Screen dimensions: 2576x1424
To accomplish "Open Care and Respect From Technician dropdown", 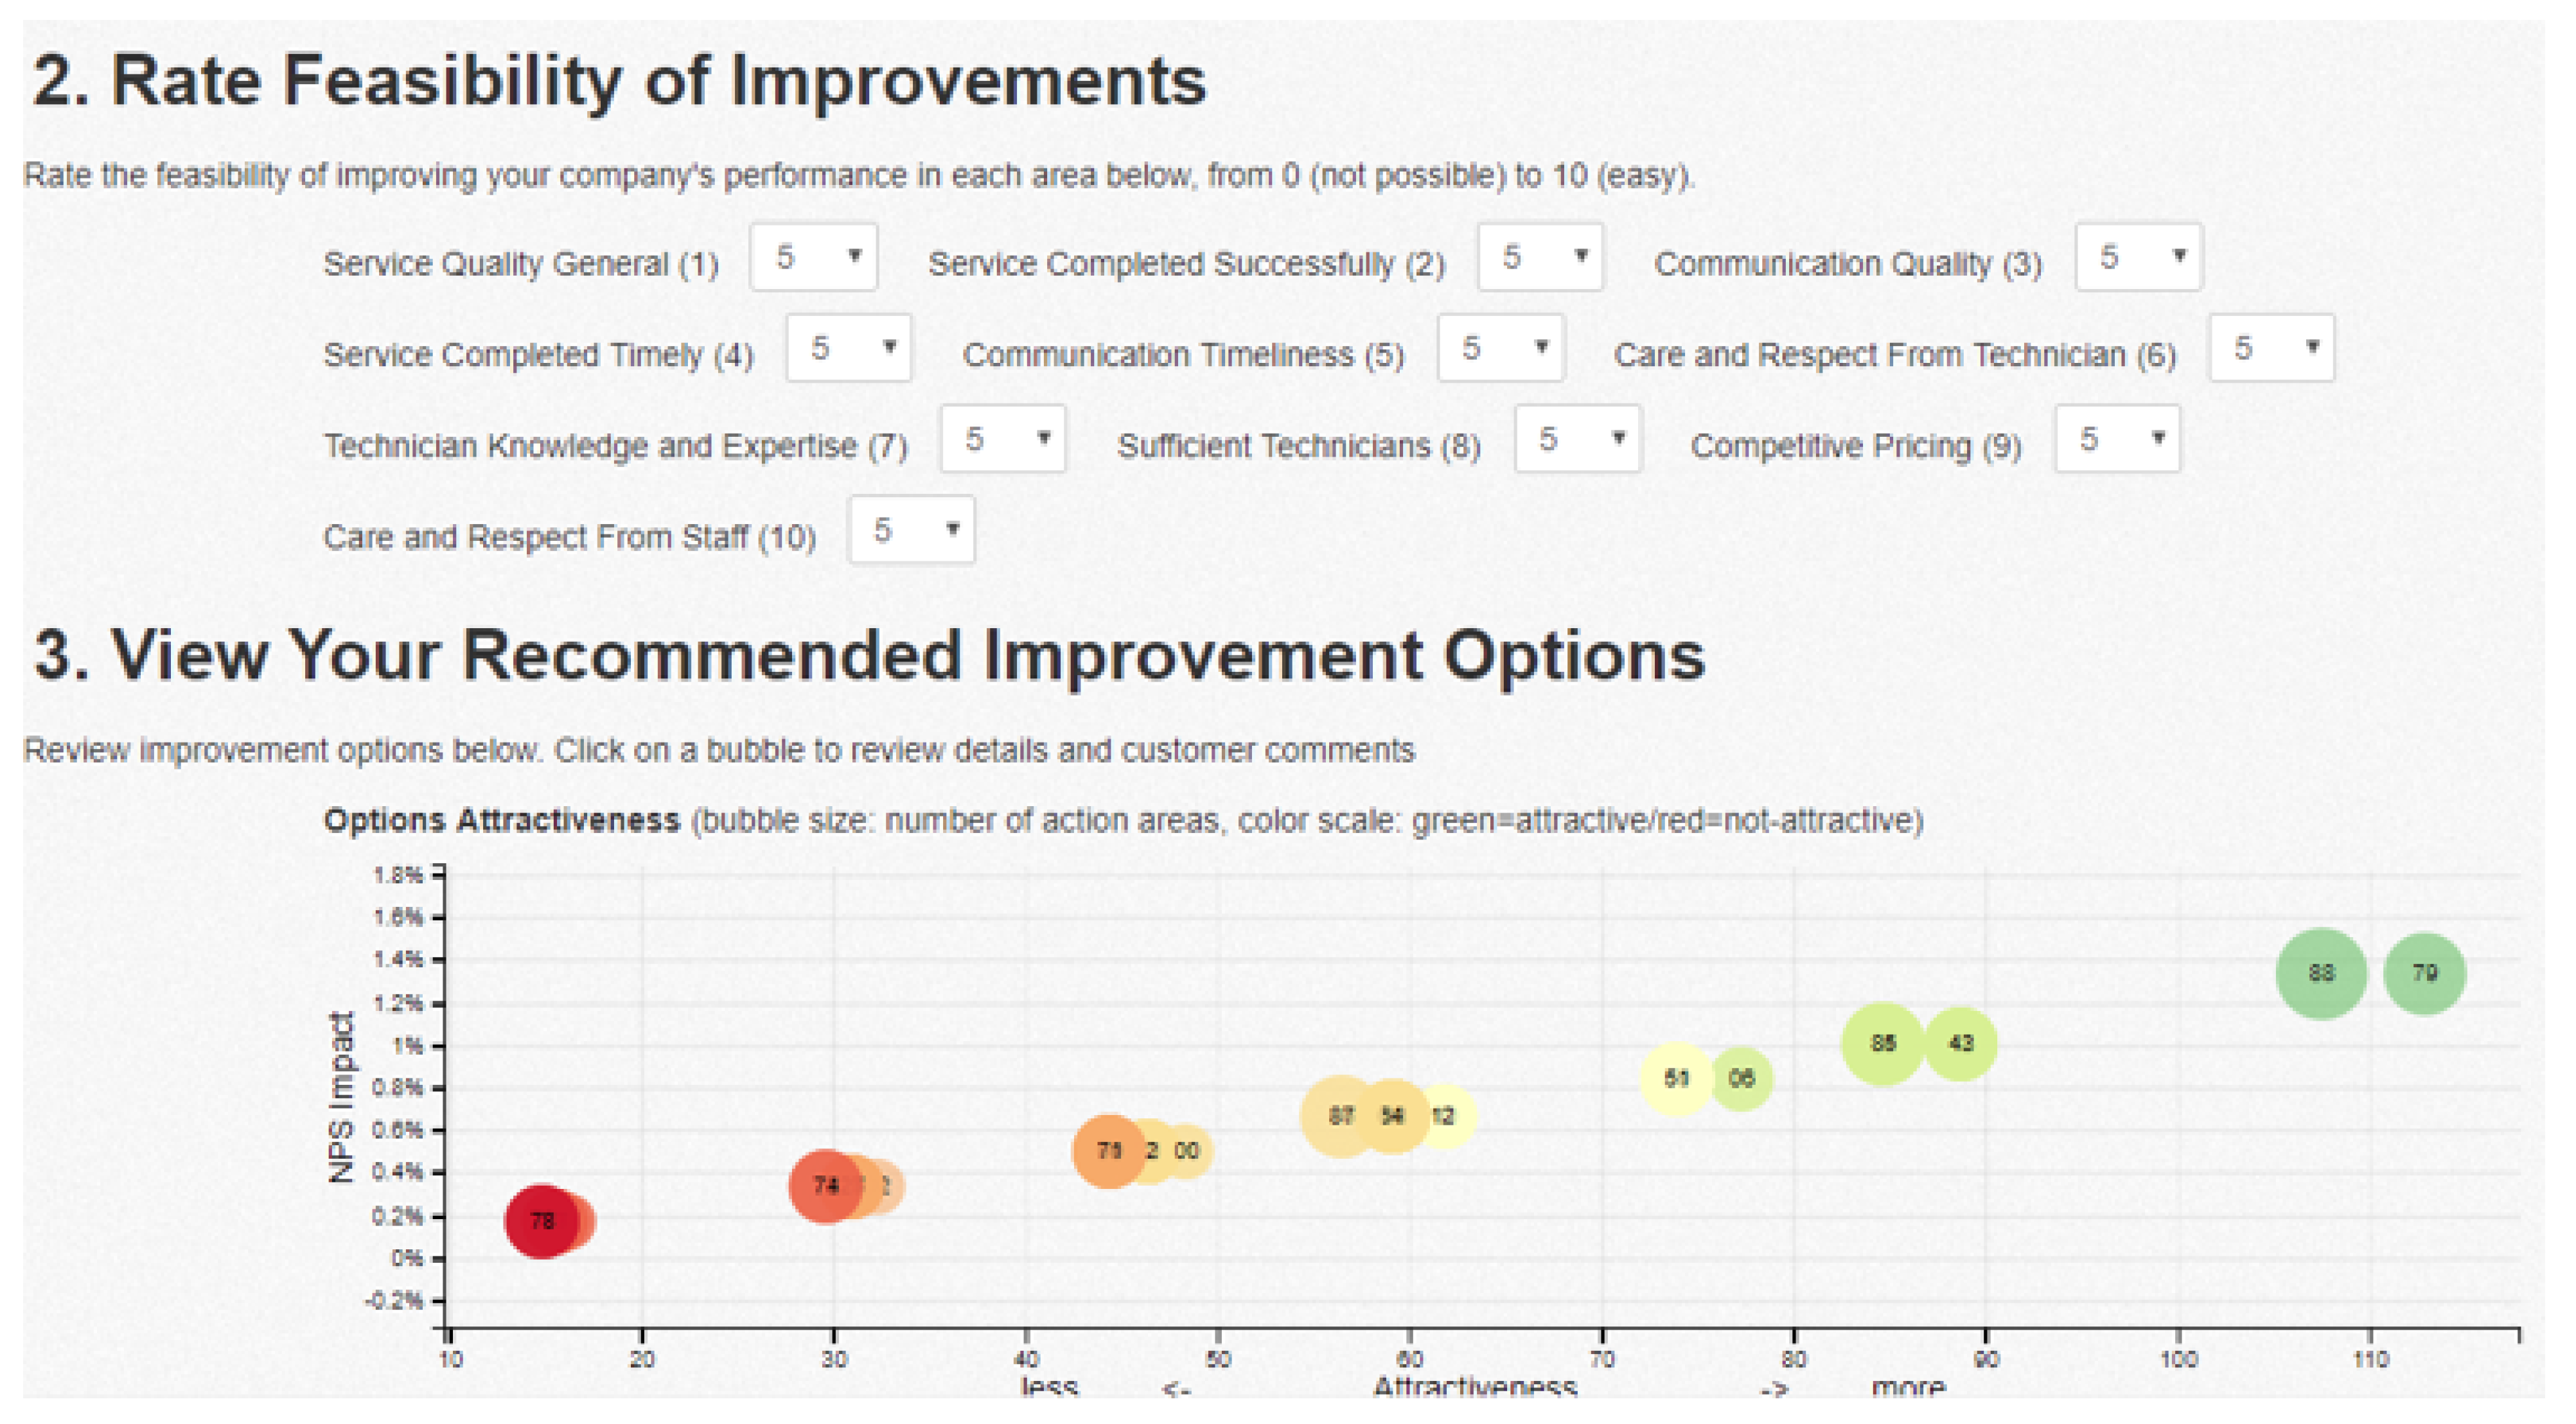I will tap(2272, 349).
